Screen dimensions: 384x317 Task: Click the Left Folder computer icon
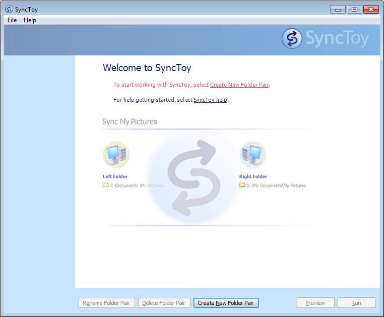tap(116, 155)
